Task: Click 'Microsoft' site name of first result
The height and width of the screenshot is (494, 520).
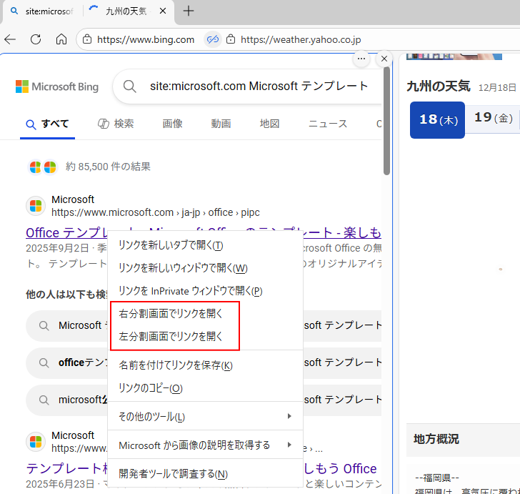Action: click(x=73, y=199)
